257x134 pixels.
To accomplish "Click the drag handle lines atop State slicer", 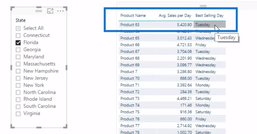I will pyautogui.click(x=39, y=11).
